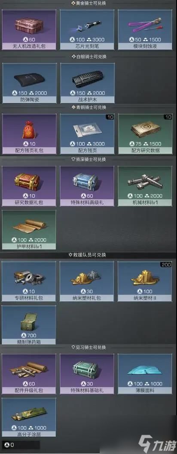Pick the 模块刻蚀液 purple tubes item
Screen dimensions: 177x454
(x=145, y=29)
